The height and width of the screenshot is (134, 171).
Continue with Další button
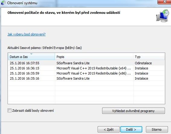(131, 129)
